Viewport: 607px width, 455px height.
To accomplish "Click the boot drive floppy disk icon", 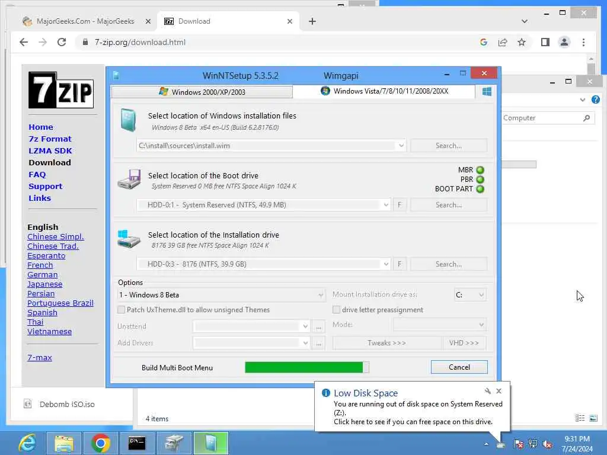I will click(129, 179).
